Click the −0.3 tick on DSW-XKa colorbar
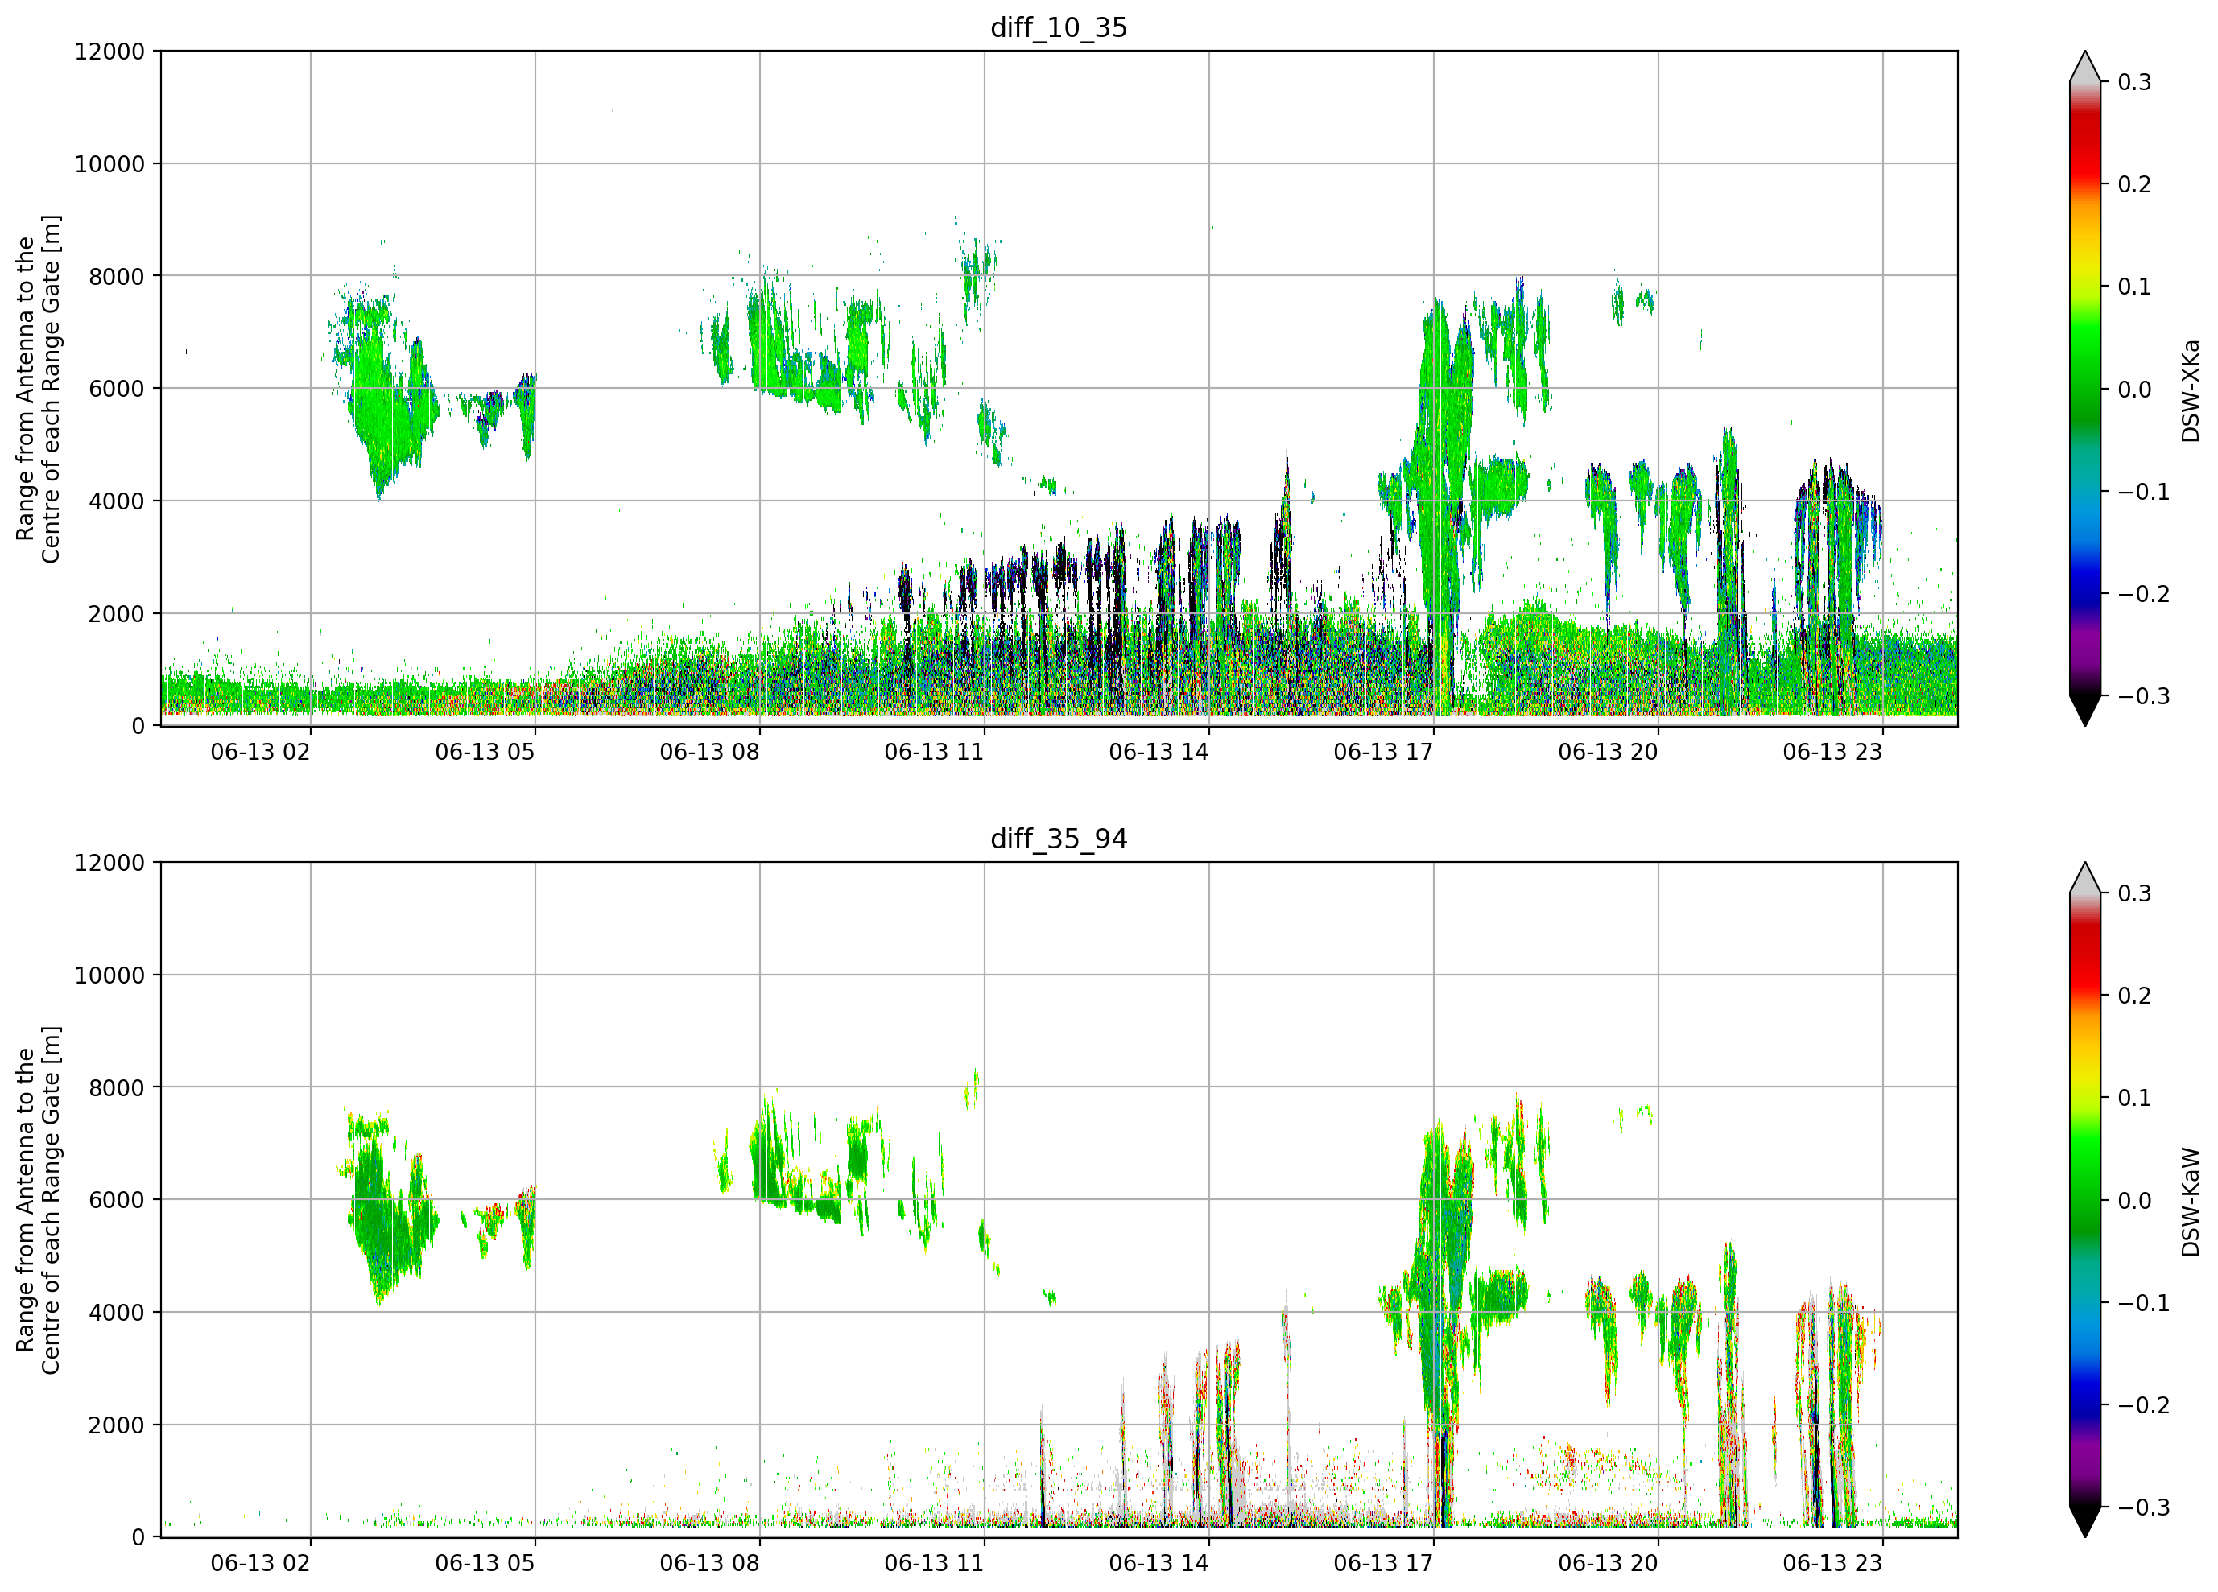 click(x=2144, y=696)
